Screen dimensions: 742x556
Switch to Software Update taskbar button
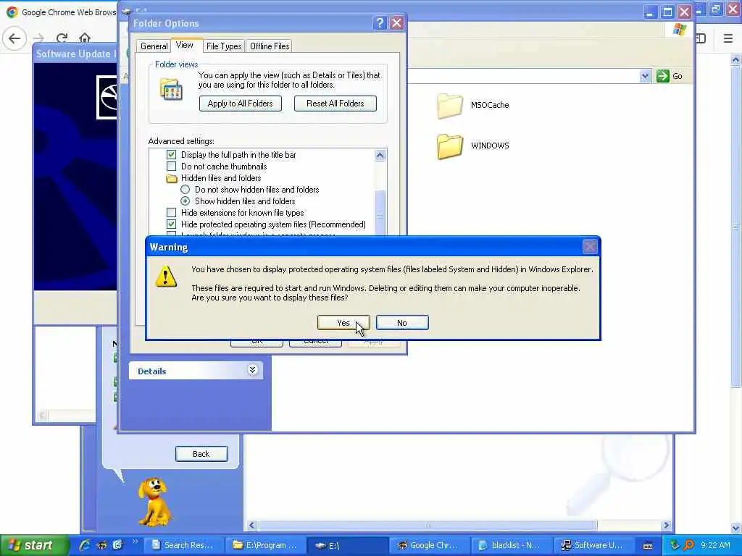point(593,546)
